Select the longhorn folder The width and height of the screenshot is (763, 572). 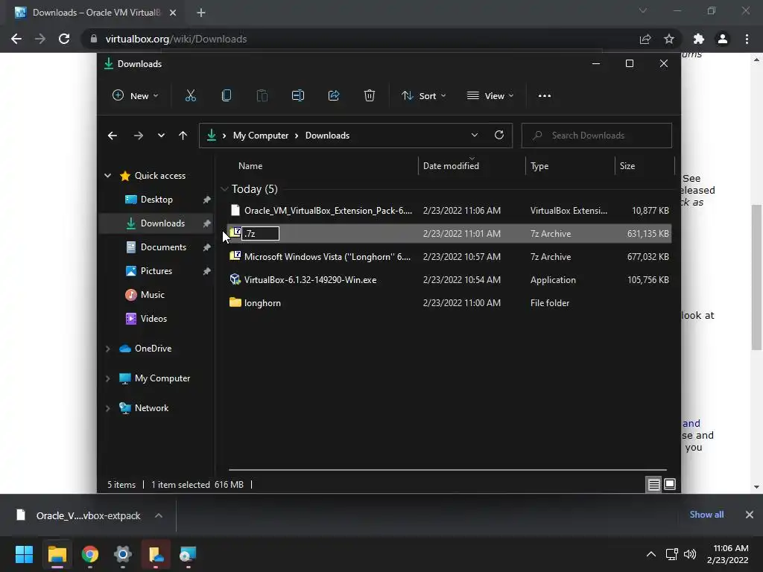click(449, 303)
